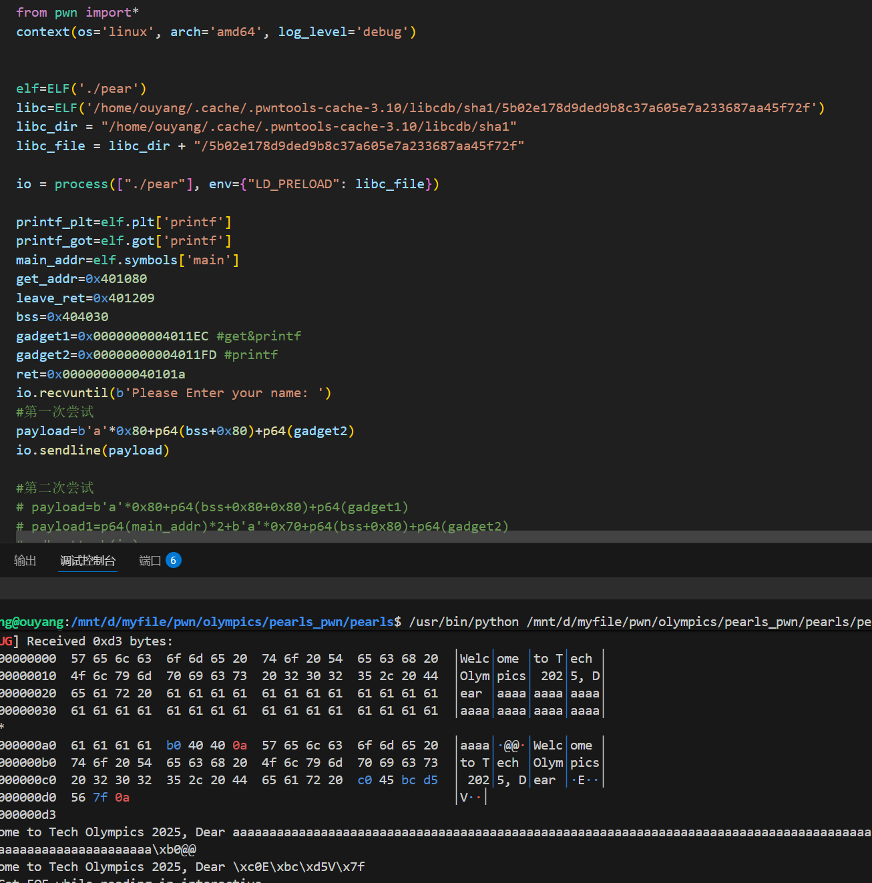Click the io = process(["./pear"]) line
Image resolution: width=872 pixels, height=883 pixels.
(228, 184)
